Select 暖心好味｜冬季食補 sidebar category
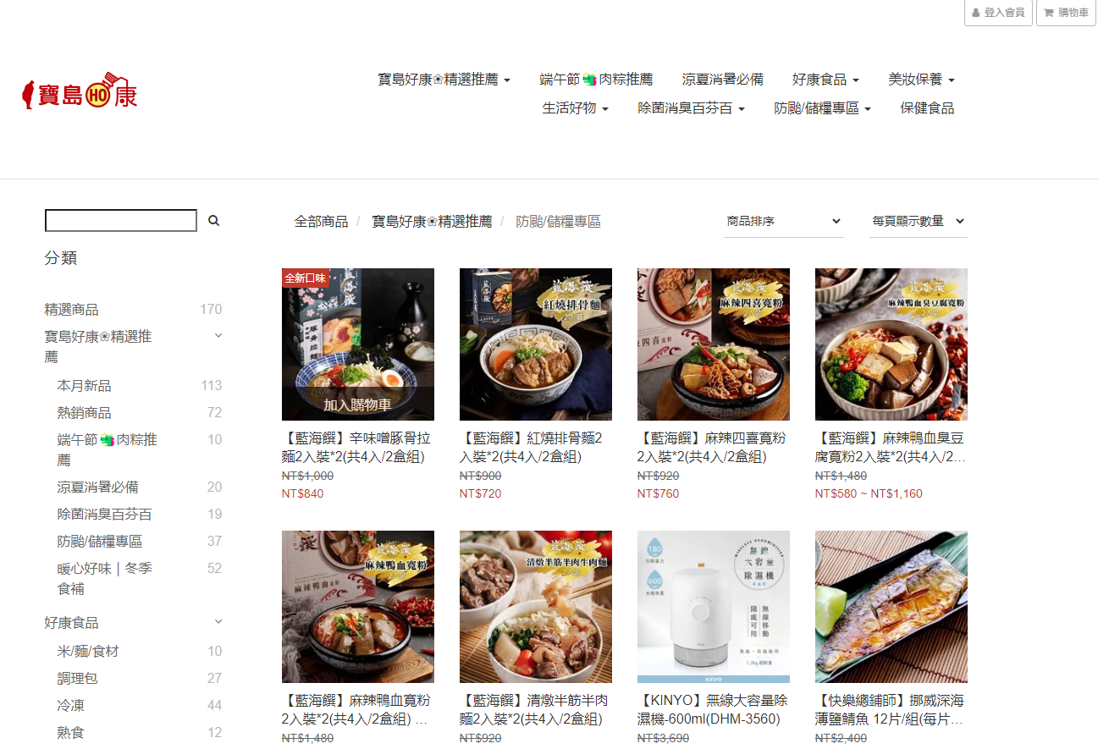Viewport: 1098px width, 749px height. coord(104,579)
